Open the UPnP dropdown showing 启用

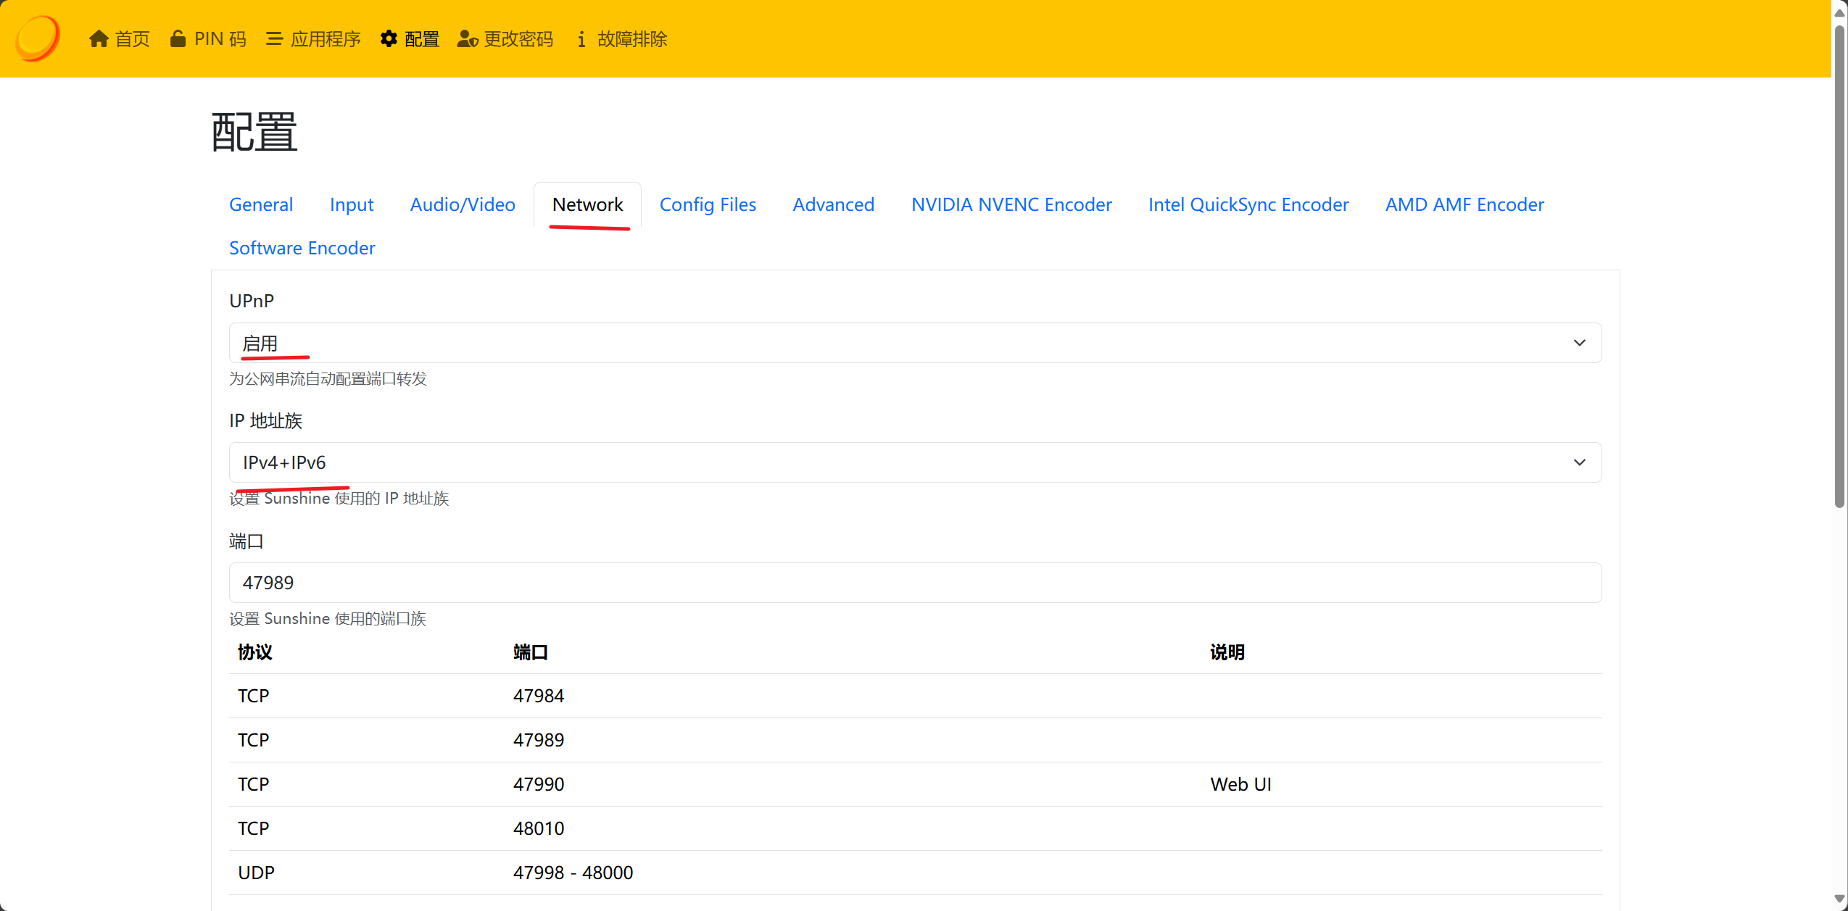[x=915, y=343]
